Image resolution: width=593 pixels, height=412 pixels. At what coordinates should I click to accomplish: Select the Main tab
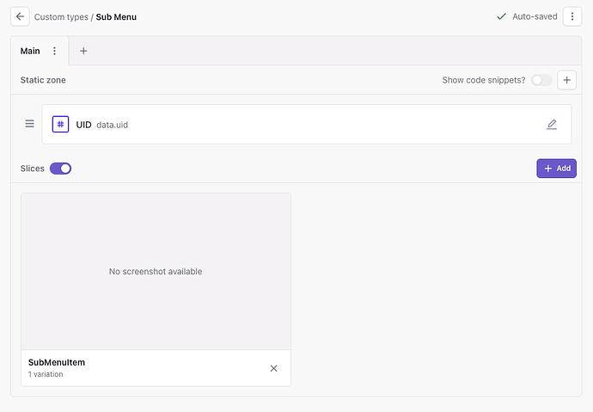(30, 51)
